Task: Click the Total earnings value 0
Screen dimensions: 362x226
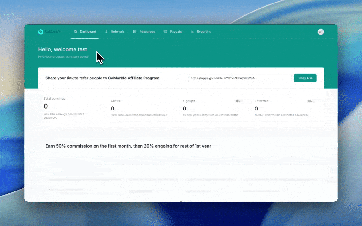Action: pos(46,106)
